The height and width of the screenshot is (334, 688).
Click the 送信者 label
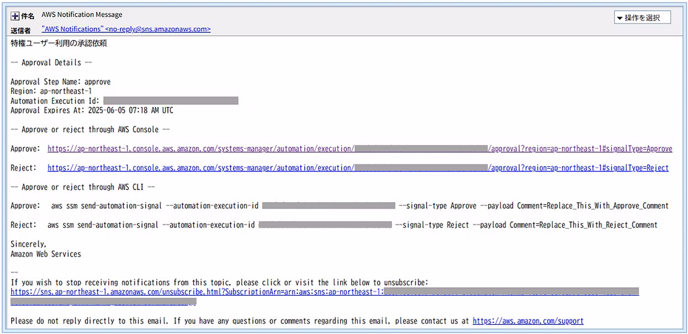20,31
